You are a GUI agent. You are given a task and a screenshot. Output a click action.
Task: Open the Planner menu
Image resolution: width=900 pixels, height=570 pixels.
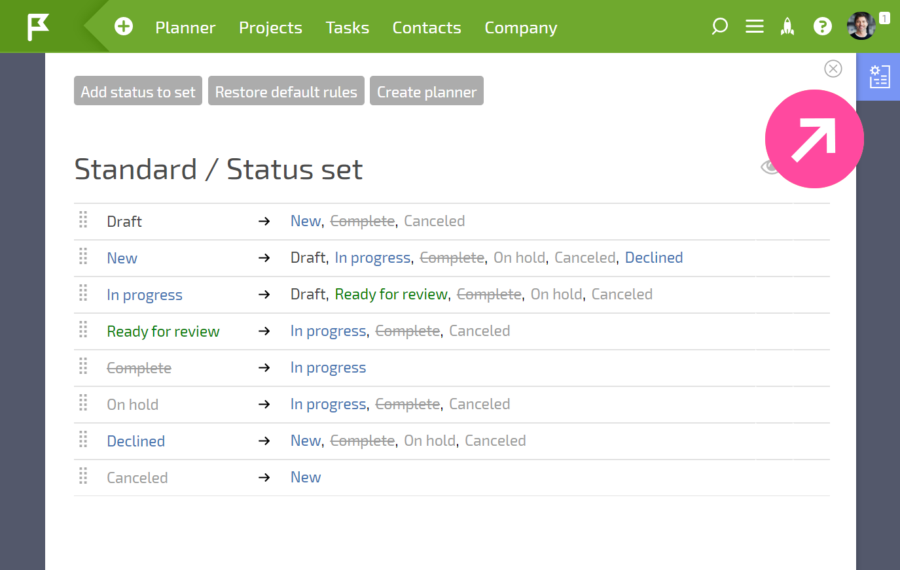185,27
